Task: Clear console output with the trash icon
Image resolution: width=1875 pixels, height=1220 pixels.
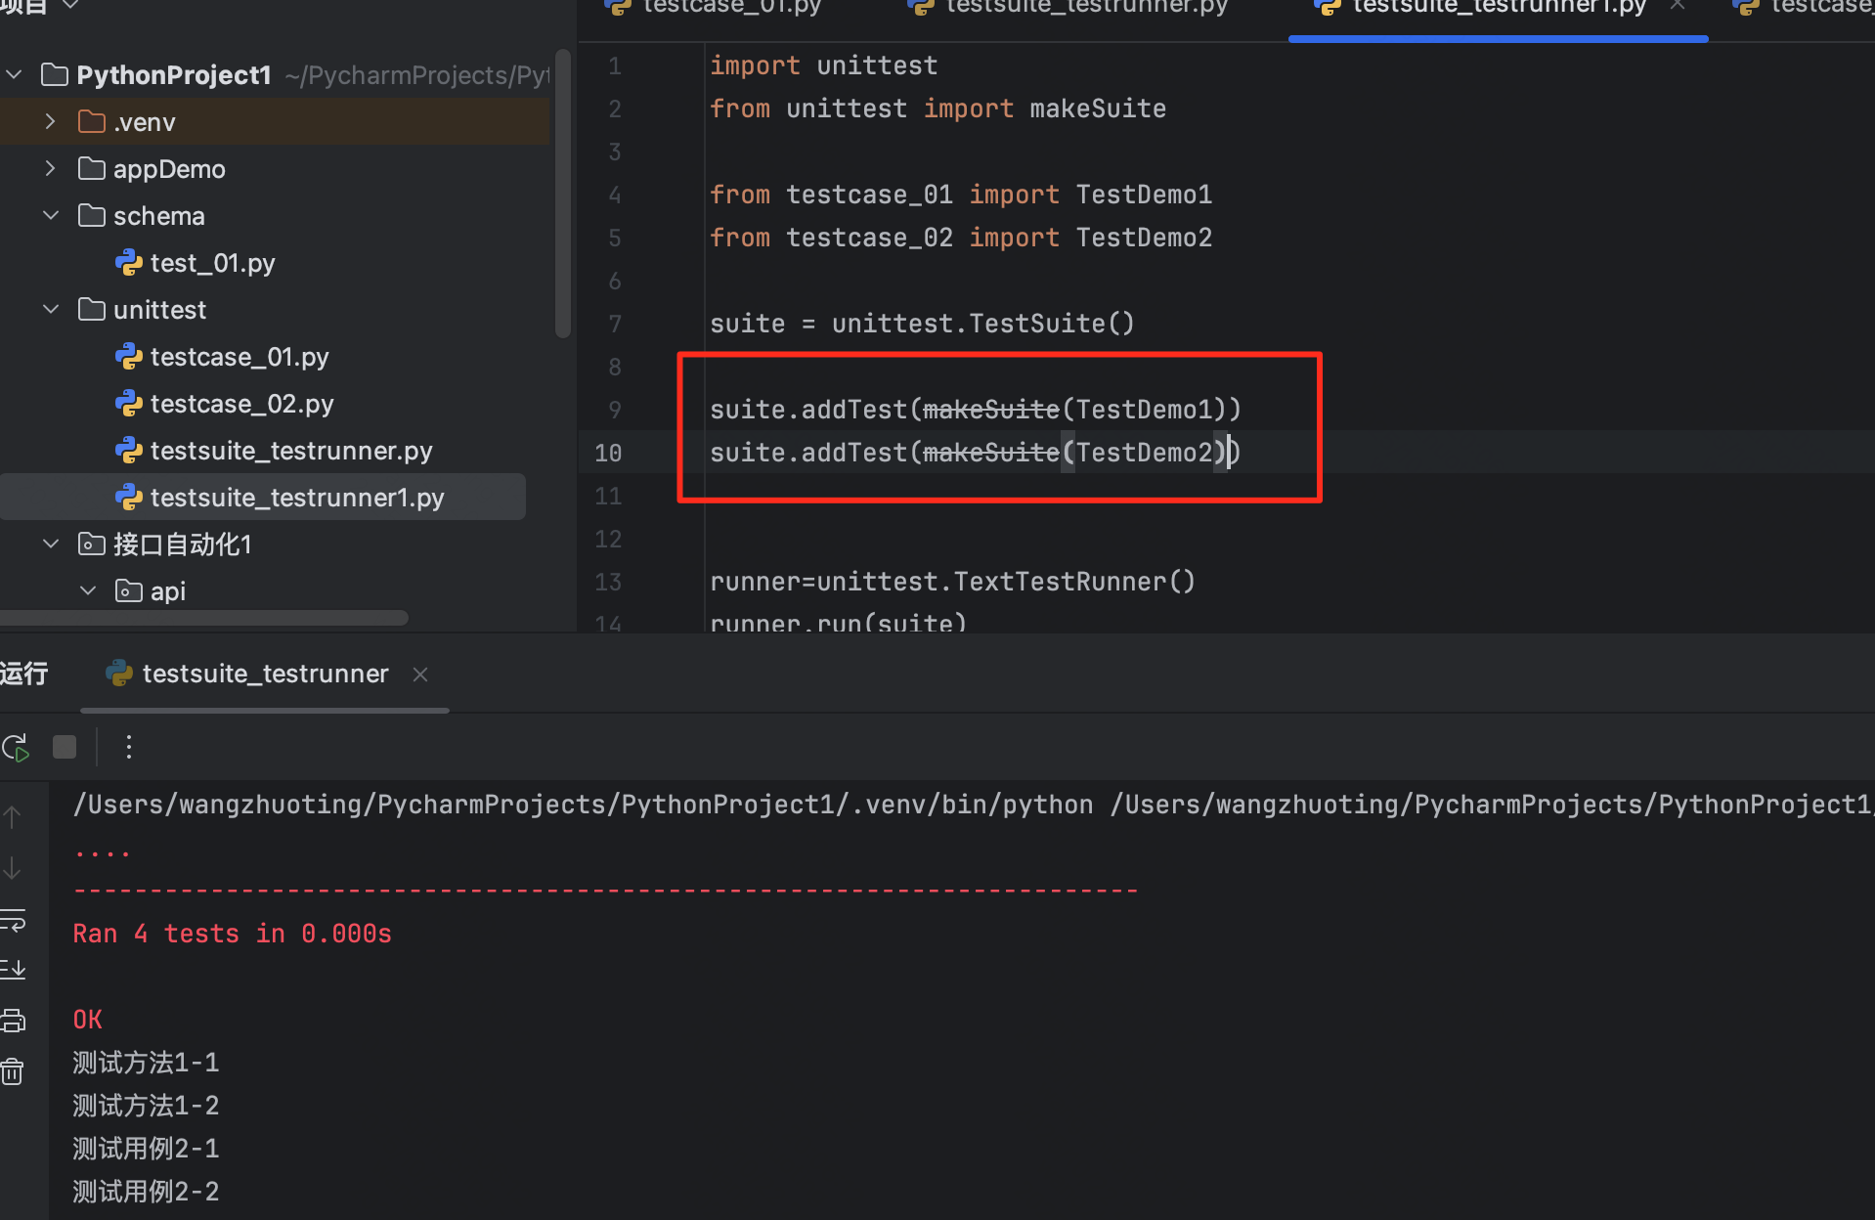Action: [12, 1071]
